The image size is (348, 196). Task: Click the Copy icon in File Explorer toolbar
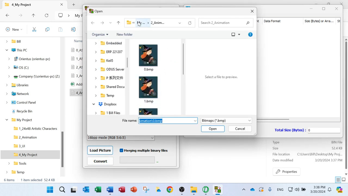click(x=47, y=29)
